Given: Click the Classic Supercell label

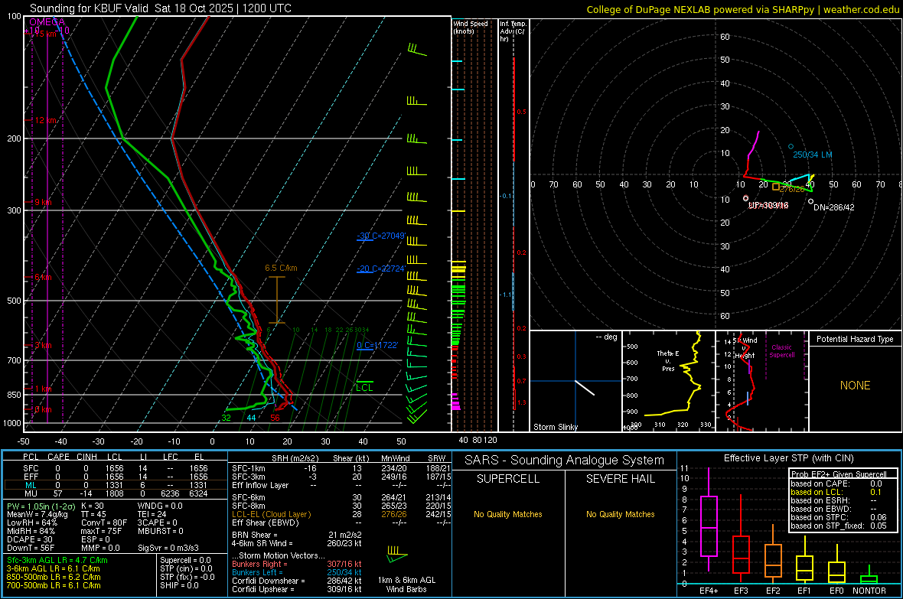Looking at the screenshot, I should (781, 351).
